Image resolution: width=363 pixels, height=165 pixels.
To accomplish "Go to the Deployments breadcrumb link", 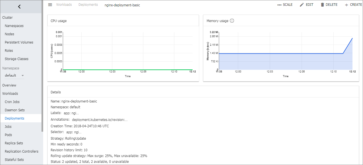I will tap(88, 5).
